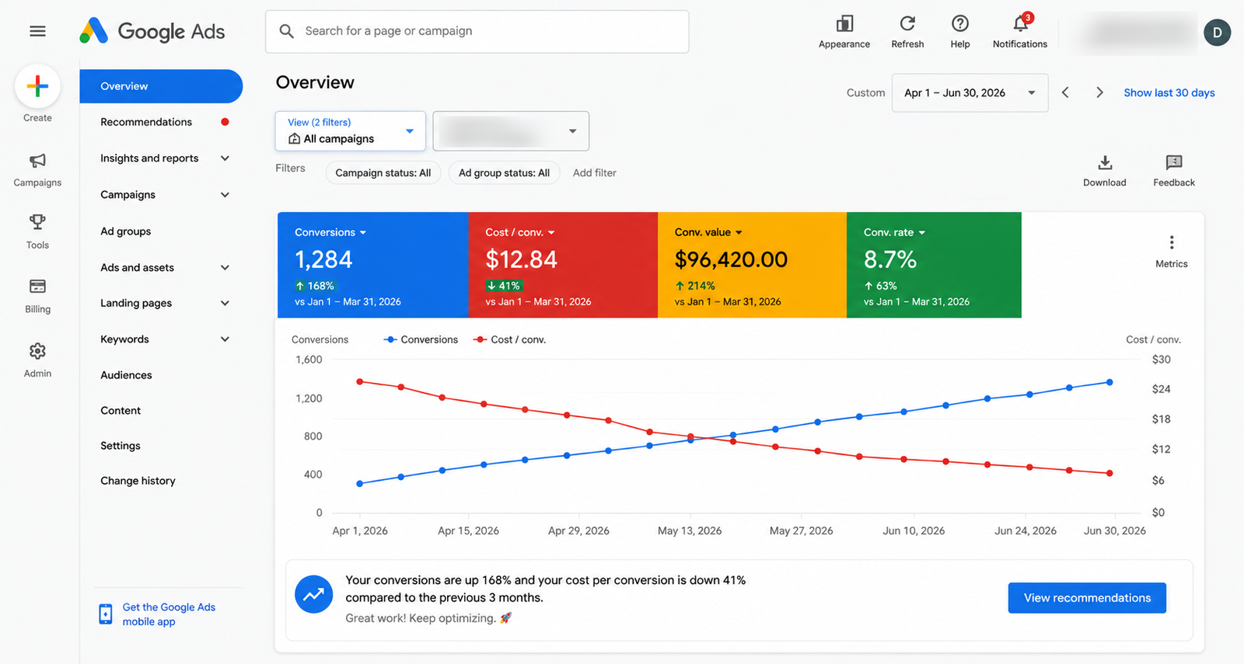1244x664 pixels.
Task: Click the Google Ads logo
Action: pyautogui.click(x=152, y=31)
